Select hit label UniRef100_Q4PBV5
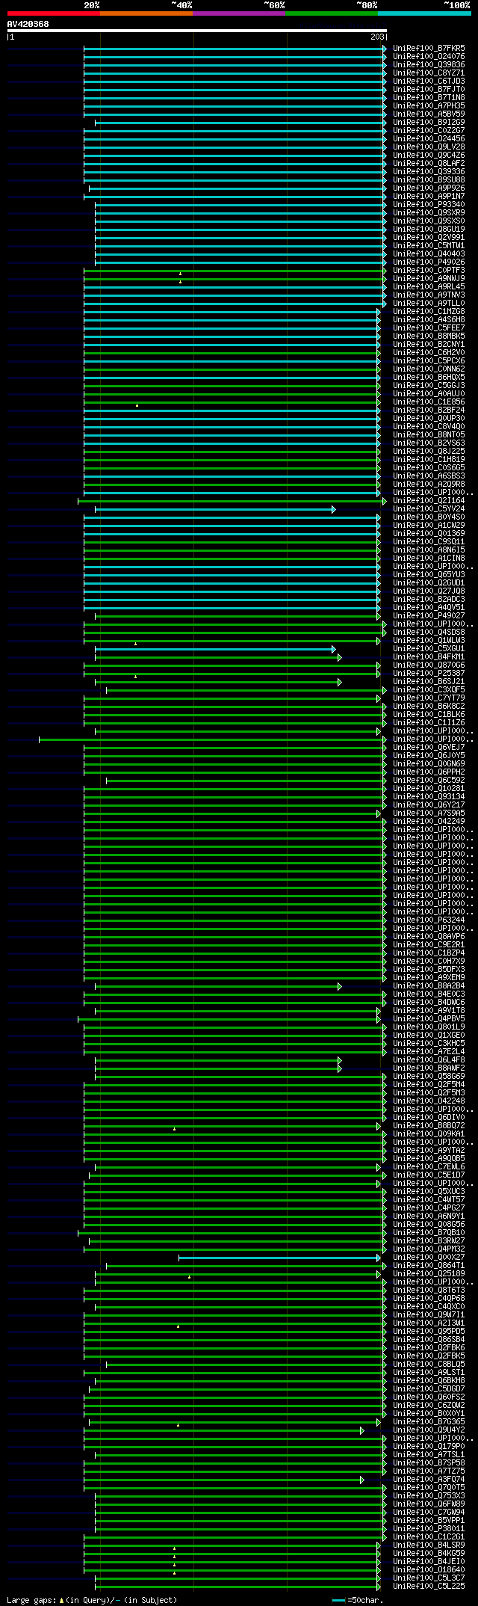This screenshot has width=478, height=1606. tap(429, 1019)
